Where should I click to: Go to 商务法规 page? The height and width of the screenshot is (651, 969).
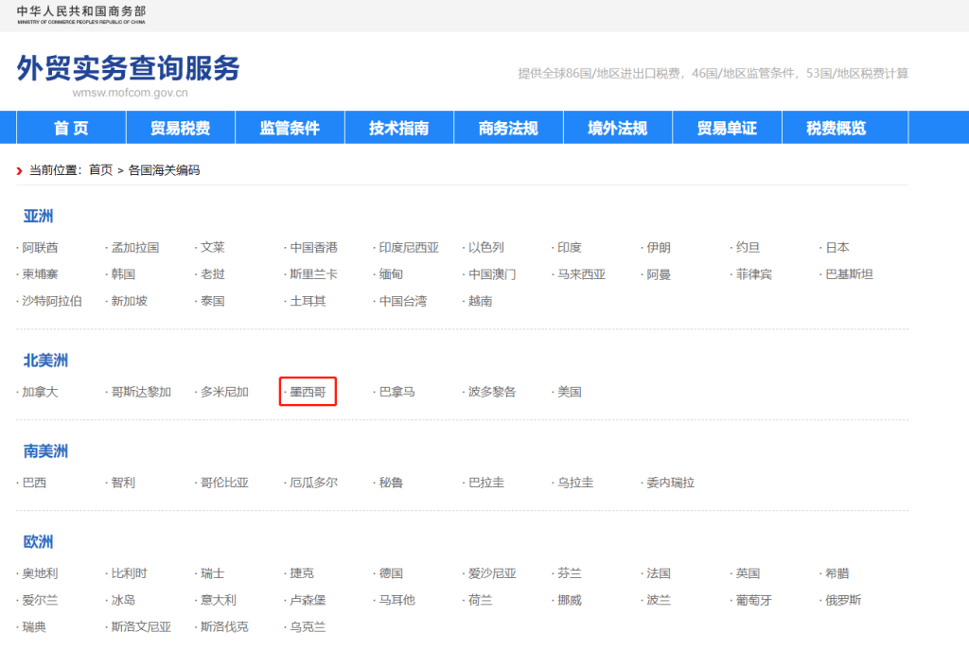tap(508, 127)
